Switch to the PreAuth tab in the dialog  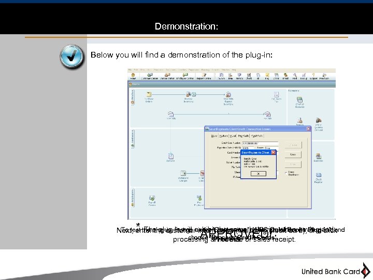[243, 136]
